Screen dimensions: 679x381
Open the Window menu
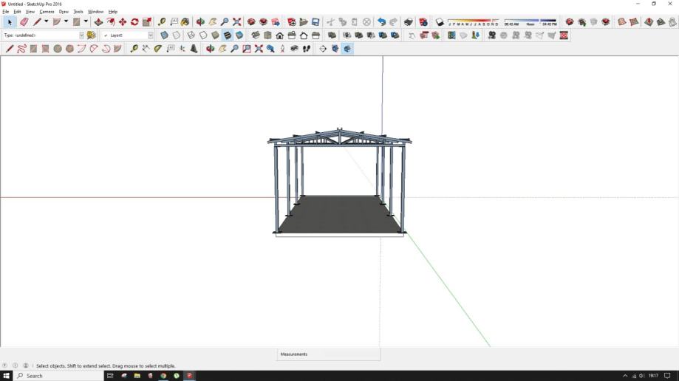click(x=95, y=12)
